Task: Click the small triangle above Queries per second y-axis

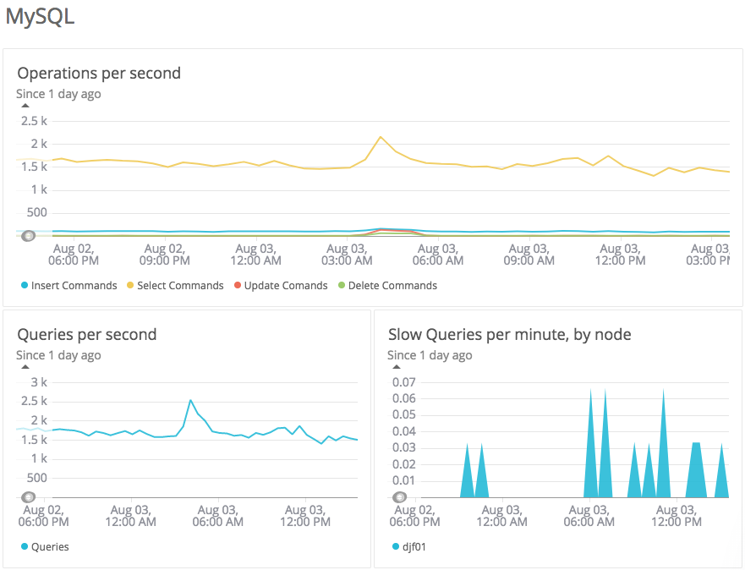Action: (25, 367)
